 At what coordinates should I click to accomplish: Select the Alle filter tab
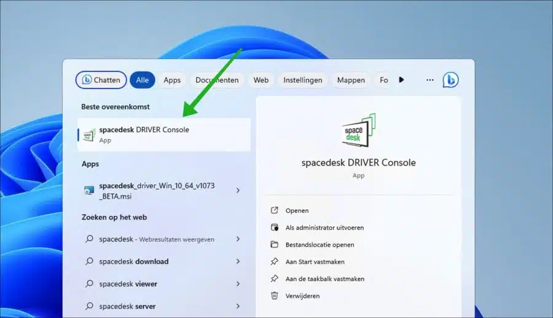pos(143,80)
